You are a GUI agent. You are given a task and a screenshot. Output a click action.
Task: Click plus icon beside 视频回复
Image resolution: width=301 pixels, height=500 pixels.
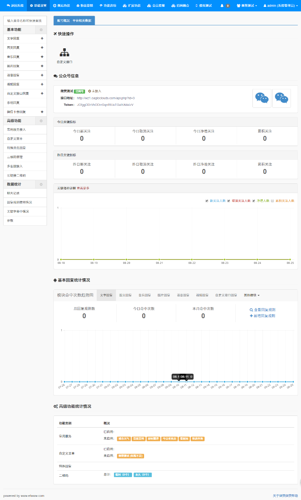coord(42,84)
